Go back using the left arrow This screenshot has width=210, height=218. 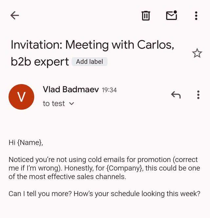click(15, 15)
